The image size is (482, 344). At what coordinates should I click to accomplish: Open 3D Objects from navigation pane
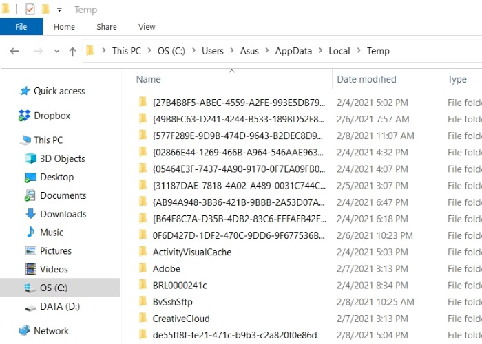62,158
